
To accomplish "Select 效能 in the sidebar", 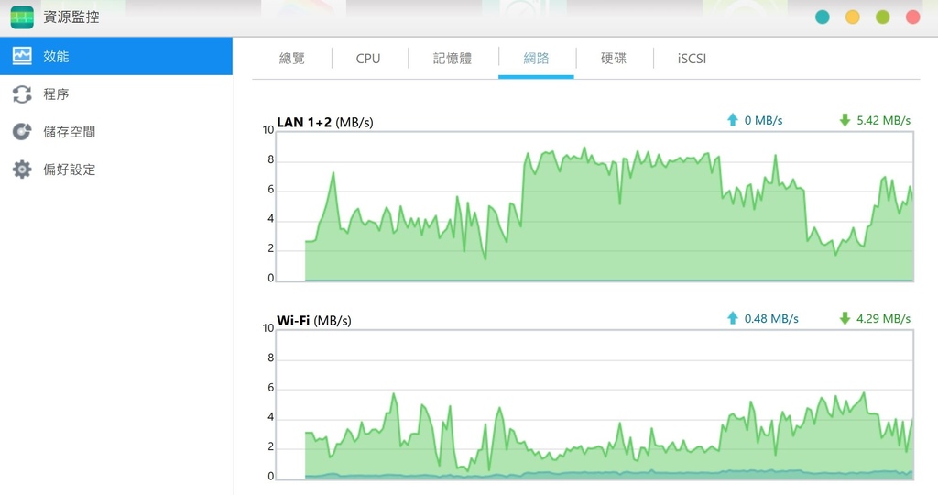I will (x=116, y=56).
